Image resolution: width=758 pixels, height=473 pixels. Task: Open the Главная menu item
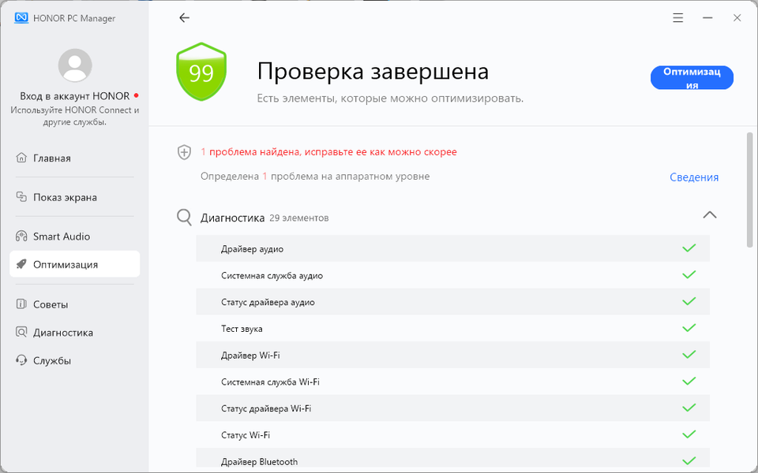[x=75, y=158]
